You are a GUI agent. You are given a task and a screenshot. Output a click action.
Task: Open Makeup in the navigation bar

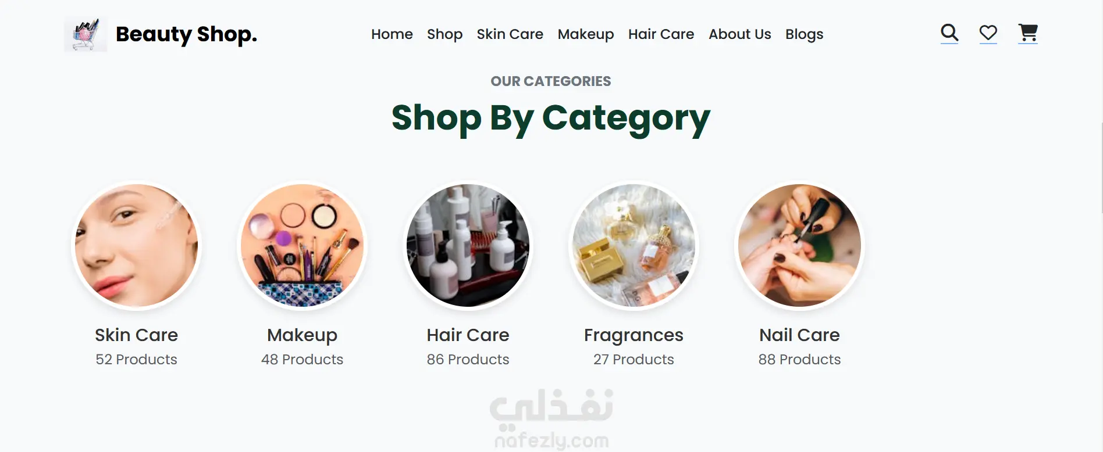(586, 34)
